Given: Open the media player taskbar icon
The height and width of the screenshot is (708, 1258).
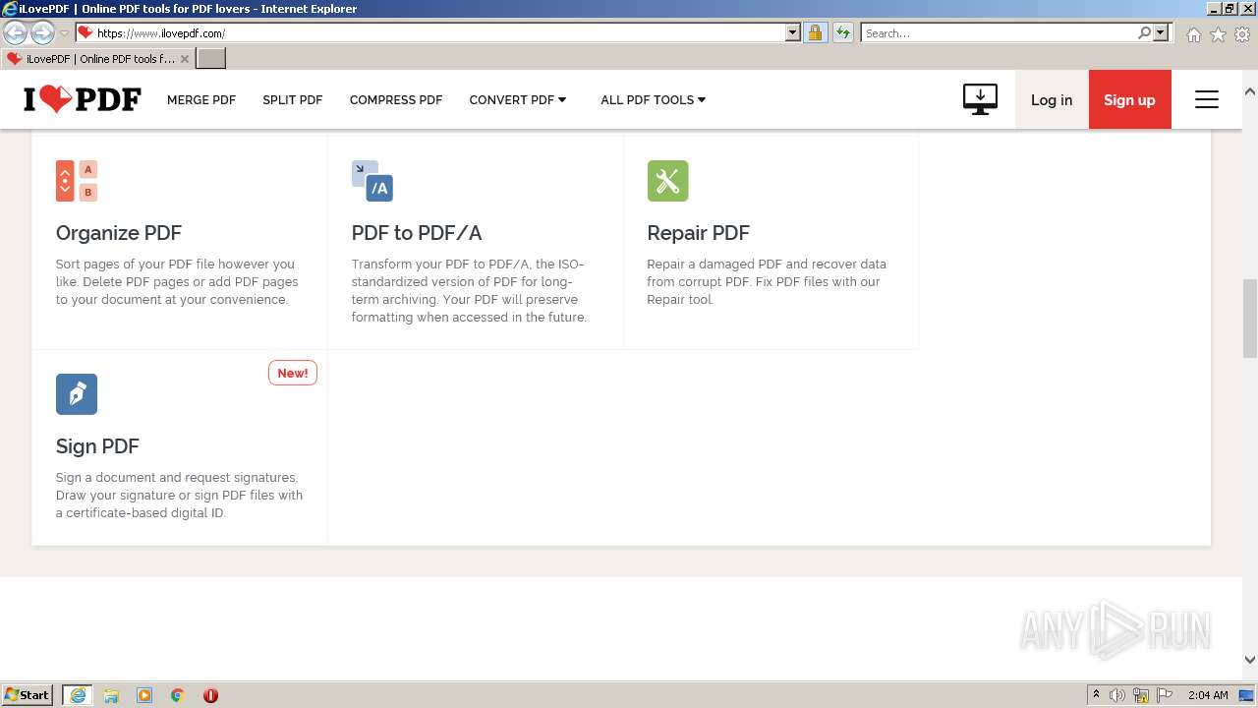Looking at the screenshot, I should (144, 695).
